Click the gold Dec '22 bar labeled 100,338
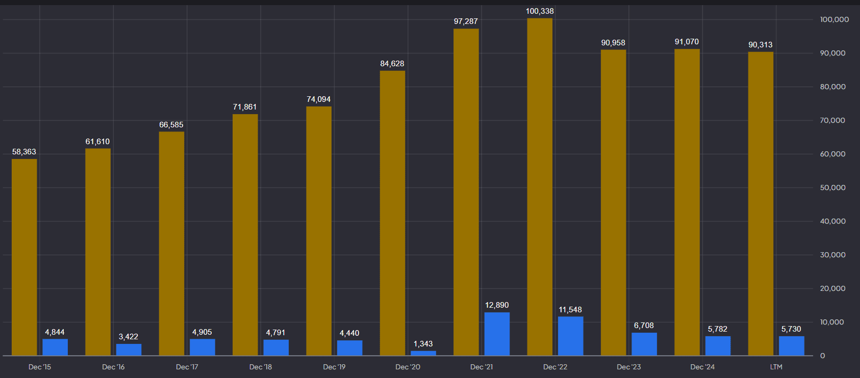This screenshot has width=860, height=378. 540,186
